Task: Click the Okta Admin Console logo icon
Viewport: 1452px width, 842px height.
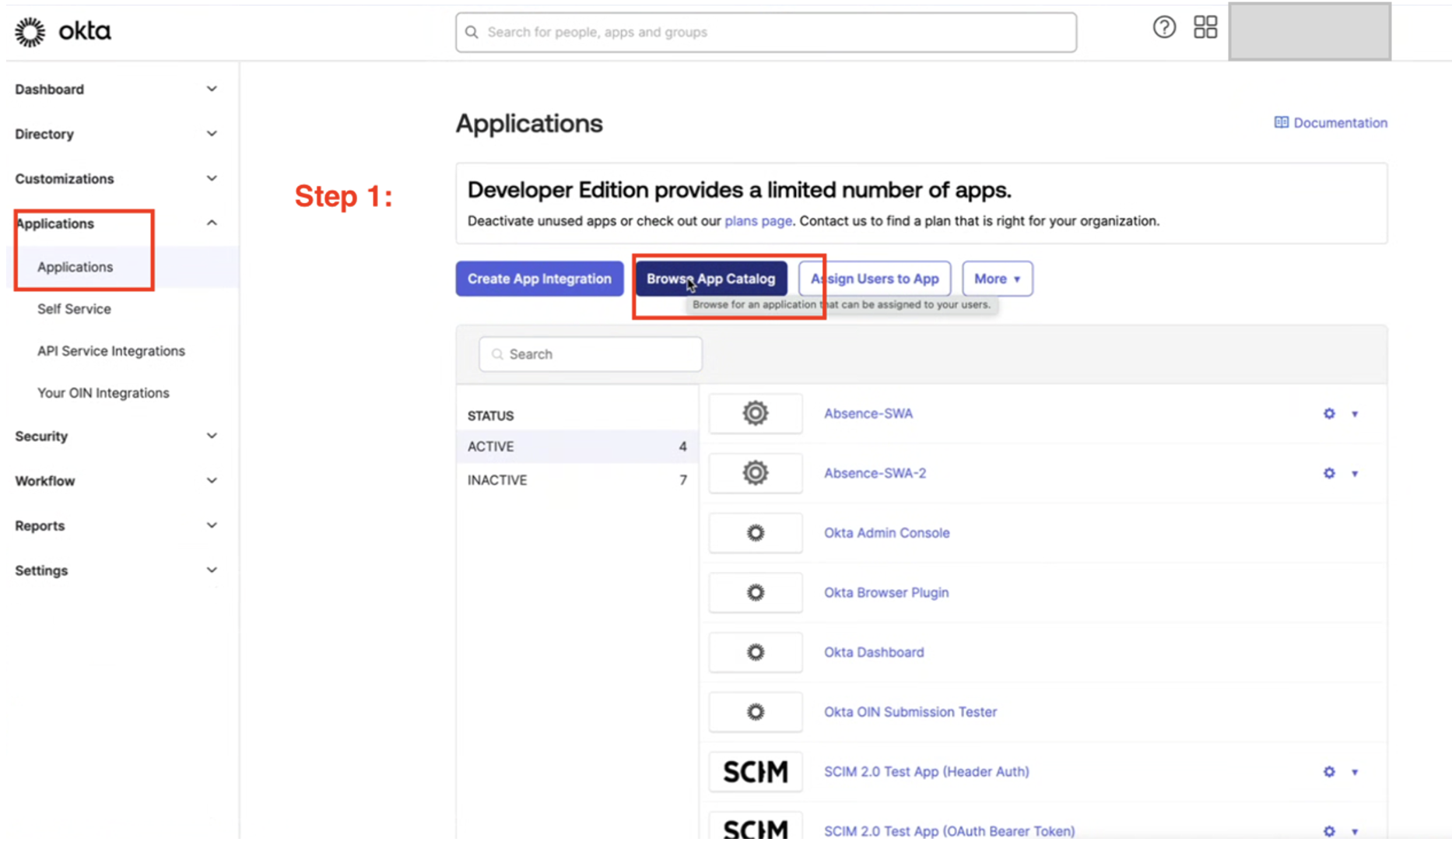Action: (755, 533)
